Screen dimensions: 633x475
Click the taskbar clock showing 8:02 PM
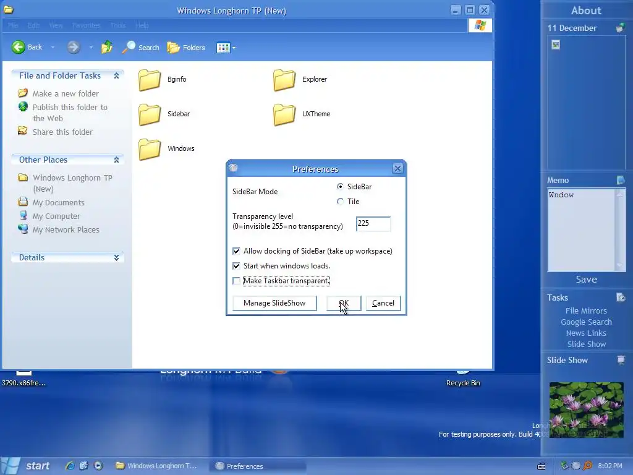pyautogui.click(x=610, y=466)
